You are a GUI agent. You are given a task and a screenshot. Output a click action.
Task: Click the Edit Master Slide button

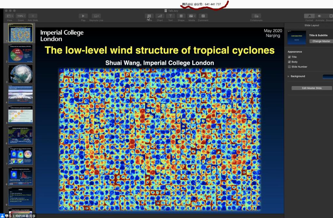(x=312, y=88)
